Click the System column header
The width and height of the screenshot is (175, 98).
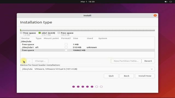103,38
